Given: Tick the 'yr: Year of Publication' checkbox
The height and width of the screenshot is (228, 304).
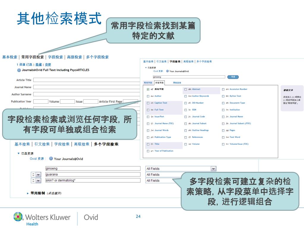Looking at the screenshot, I should click(148, 151).
